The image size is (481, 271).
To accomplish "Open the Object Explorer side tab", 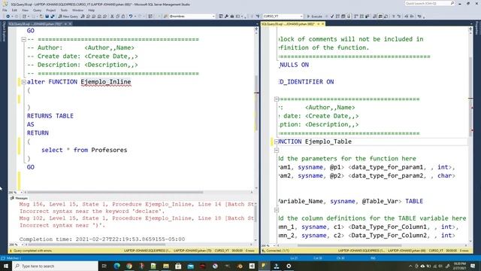I will pos(4,32).
